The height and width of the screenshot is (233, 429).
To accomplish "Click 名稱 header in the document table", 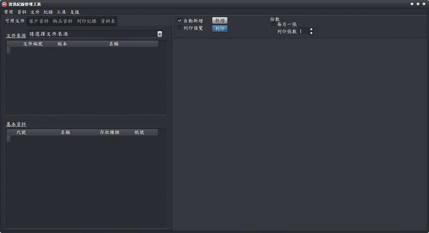I will pyautogui.click(x=114, y=44).
